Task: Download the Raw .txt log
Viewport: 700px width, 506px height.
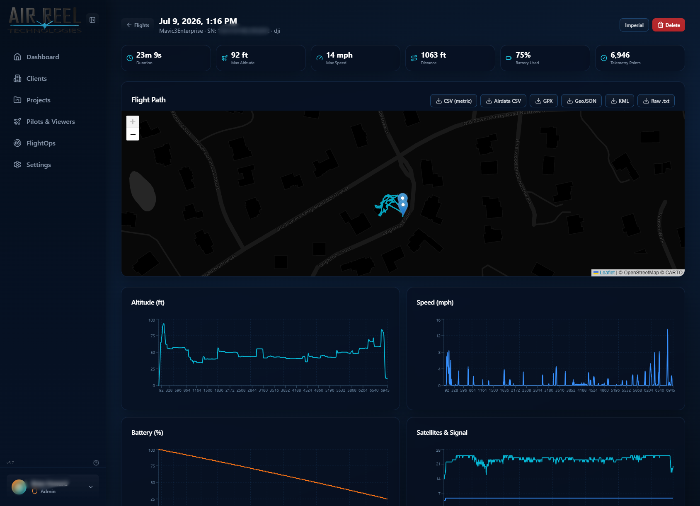Action: 656,101
